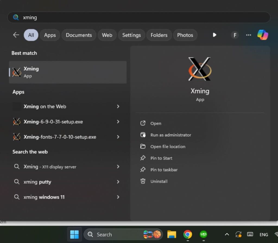The image size is (278, 243).
Task: Open the Upwork app on taskbar
Action: coord(203,234)
